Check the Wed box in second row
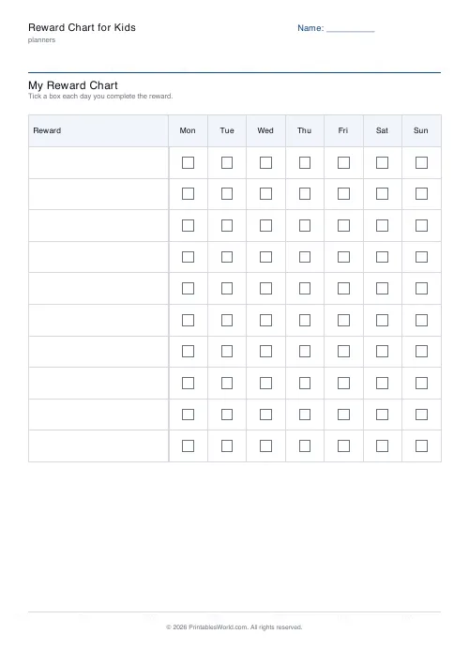This screenshot has width=469, height=664. pos(265,194)
